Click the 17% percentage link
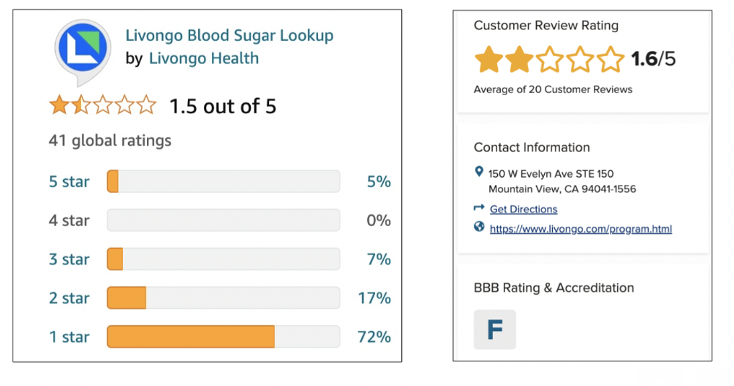The image size is (734, 386). tap(374, 298)
